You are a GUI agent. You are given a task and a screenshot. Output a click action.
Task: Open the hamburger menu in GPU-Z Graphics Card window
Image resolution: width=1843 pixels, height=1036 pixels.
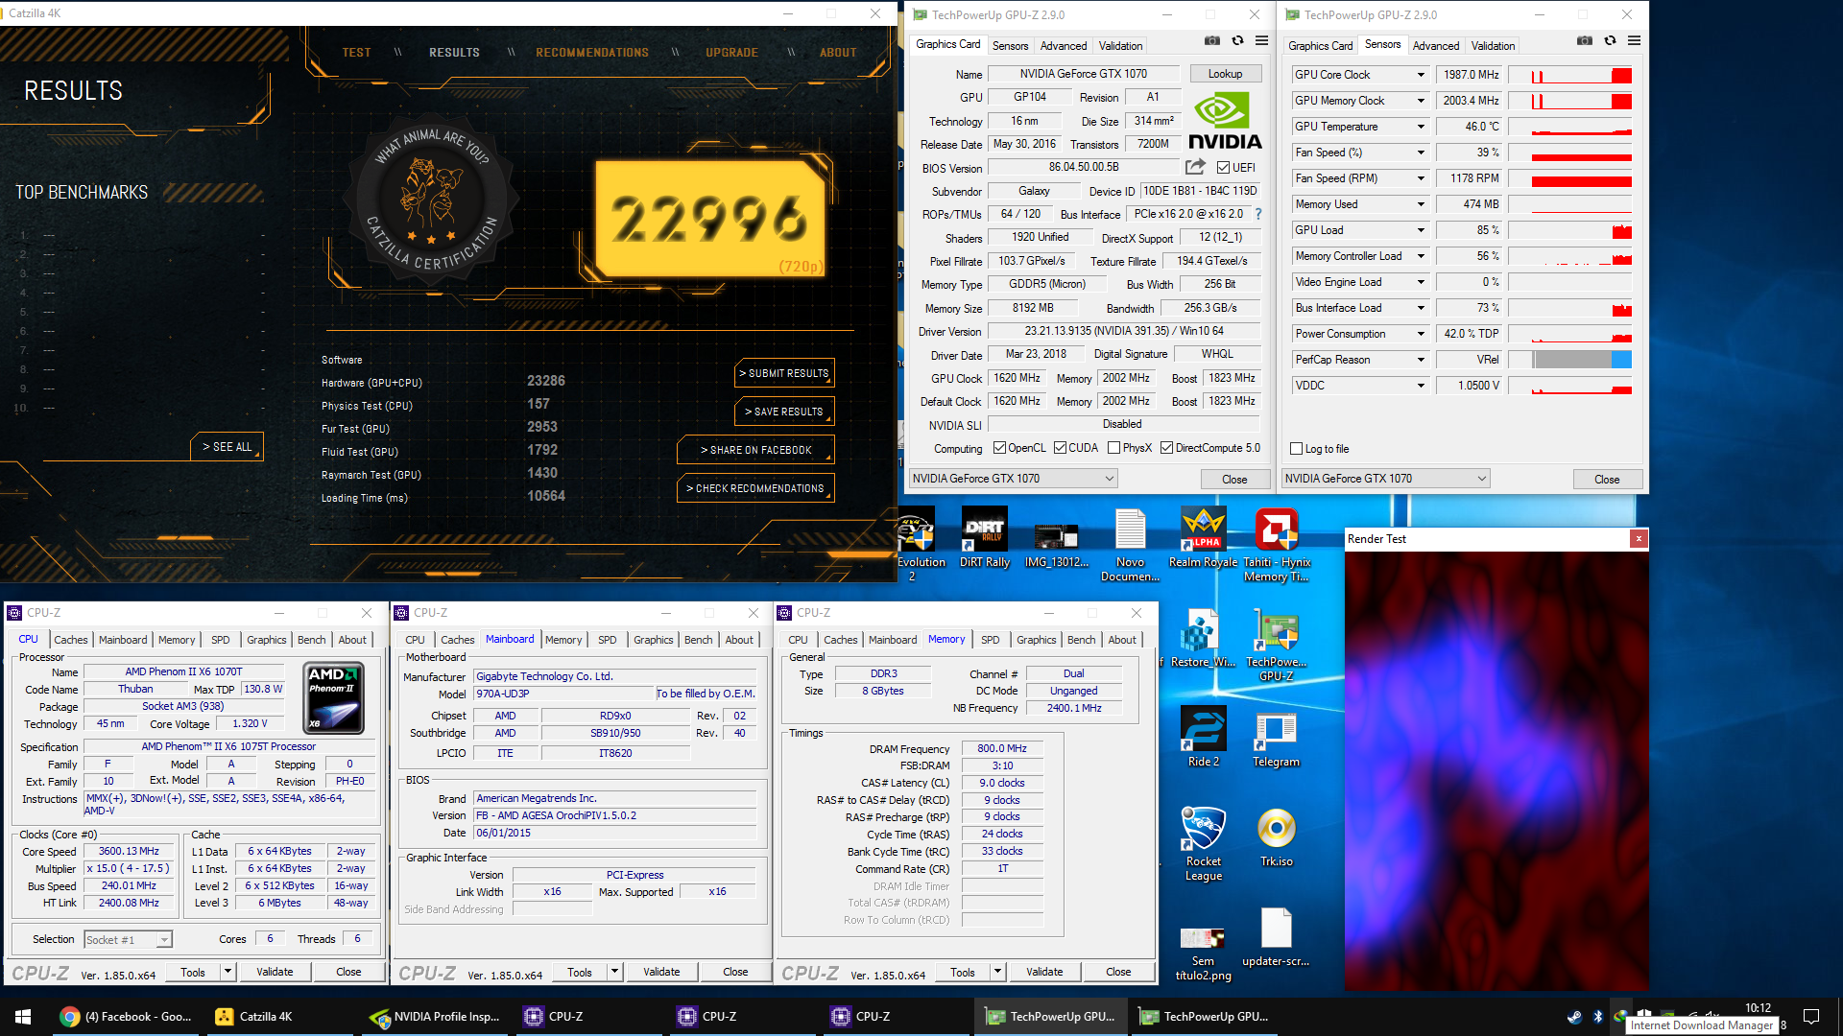1261,41
